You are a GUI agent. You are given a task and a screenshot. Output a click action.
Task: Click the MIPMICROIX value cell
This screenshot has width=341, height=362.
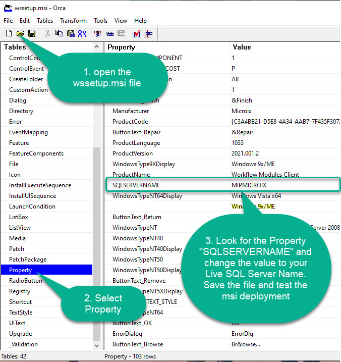point(249,185)
